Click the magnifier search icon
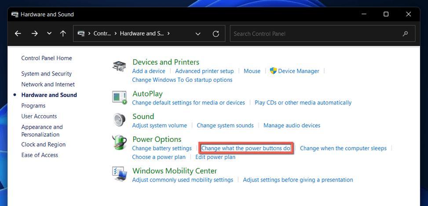This screenshot has width=428, height=206. click(x=405, y=34)
